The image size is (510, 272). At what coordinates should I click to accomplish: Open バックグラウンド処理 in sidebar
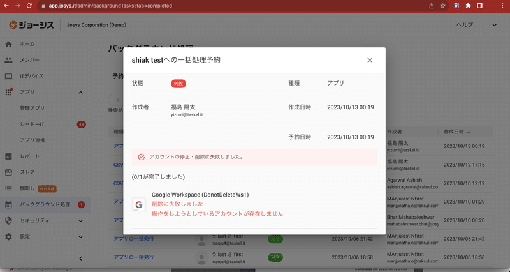[x=45, y=204]
